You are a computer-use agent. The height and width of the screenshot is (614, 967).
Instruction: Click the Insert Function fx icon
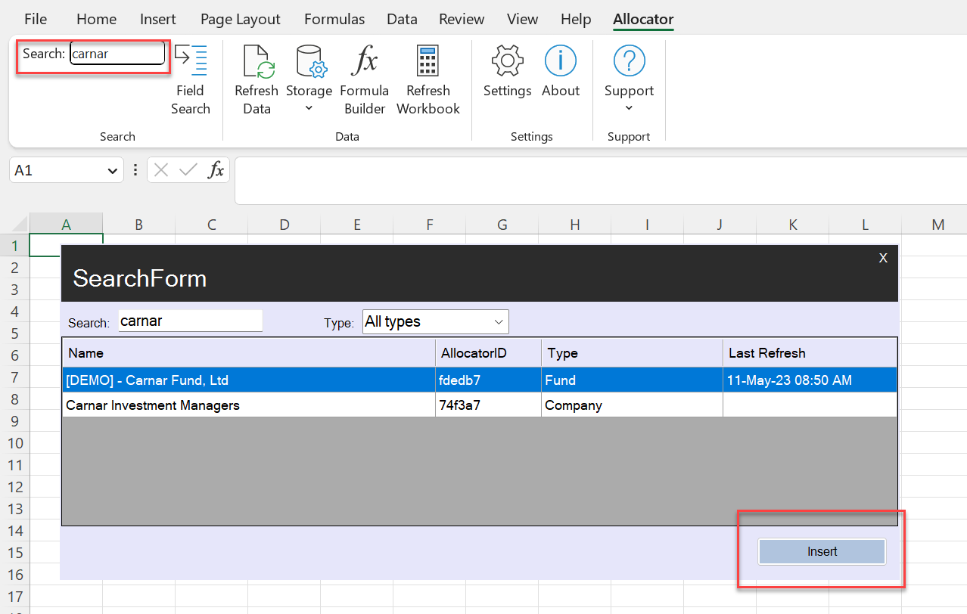tap(216, 170)
